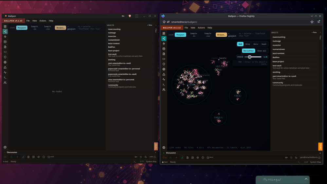Viewport: 327px width, 184px height.
Task: Open the warning triangle icon in Firefox Ballpen sidebar
Action: [x=164, y=74]
